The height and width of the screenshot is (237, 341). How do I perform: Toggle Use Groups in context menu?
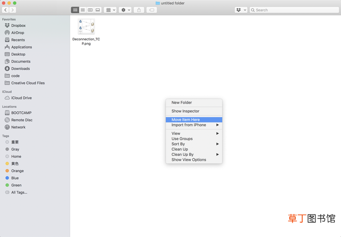click(x=194, y=139)
